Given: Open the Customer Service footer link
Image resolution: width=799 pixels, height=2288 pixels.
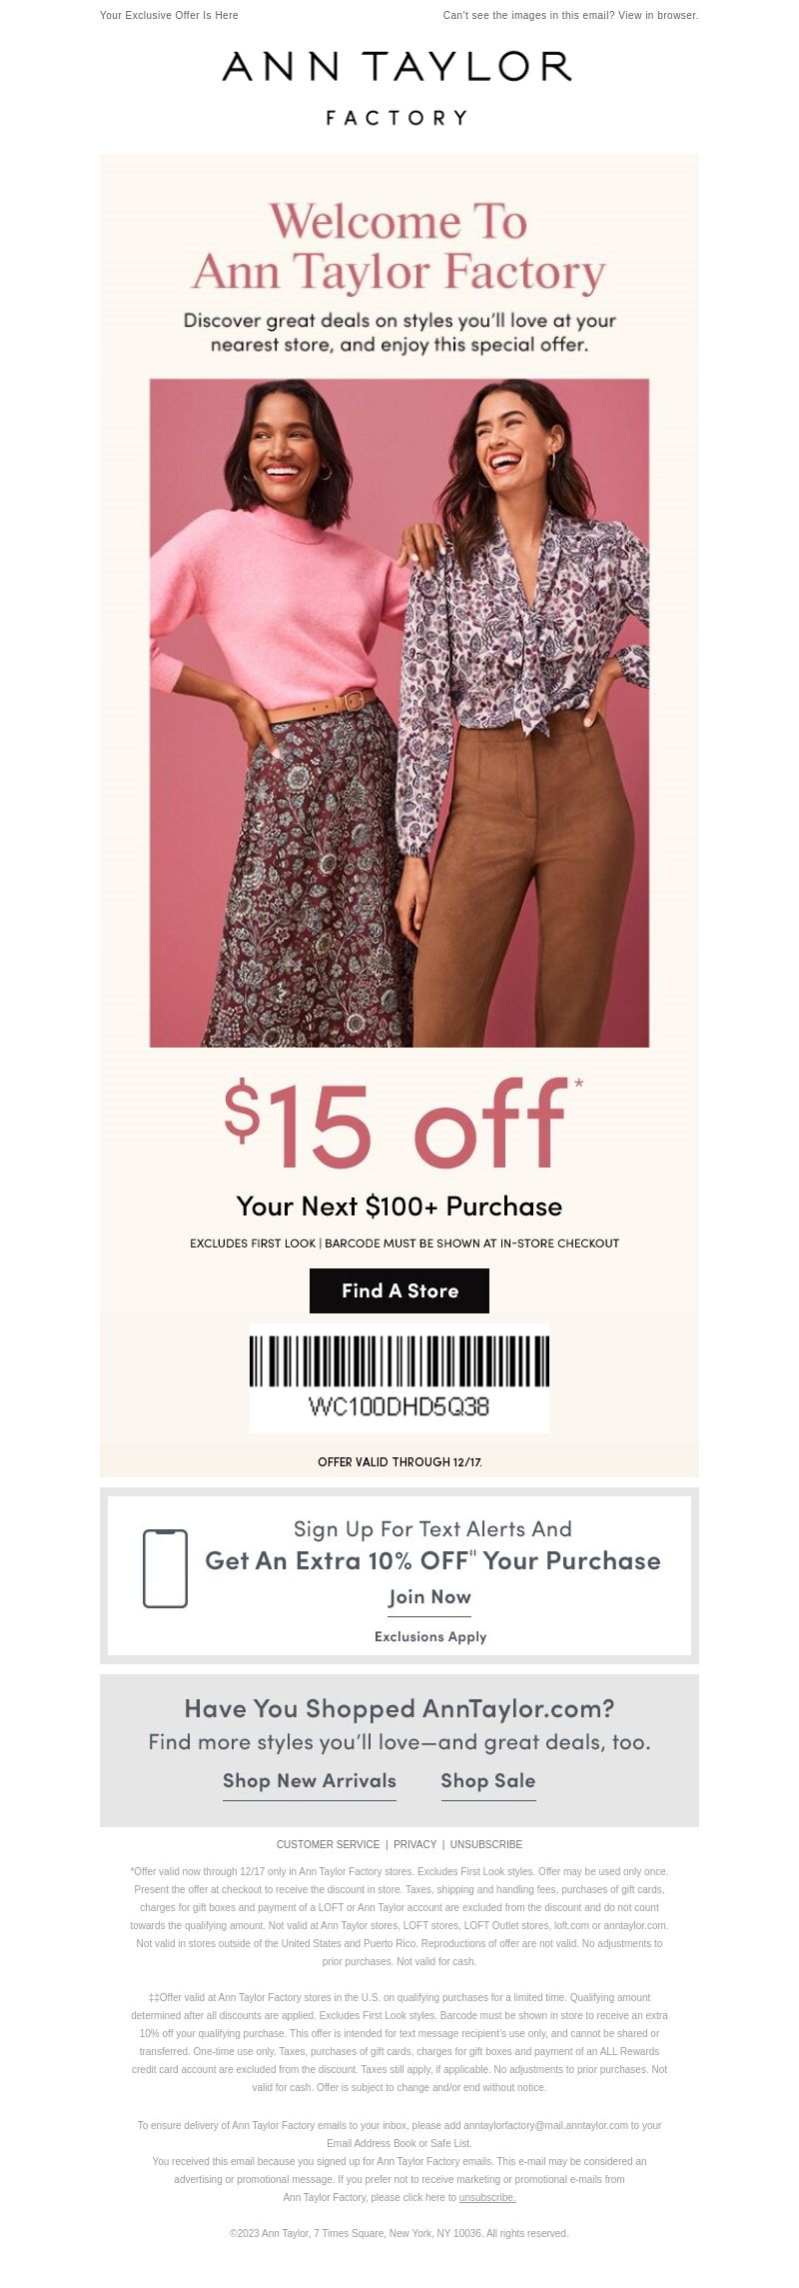Looking at the screenshot, I should pos(329,1844).
